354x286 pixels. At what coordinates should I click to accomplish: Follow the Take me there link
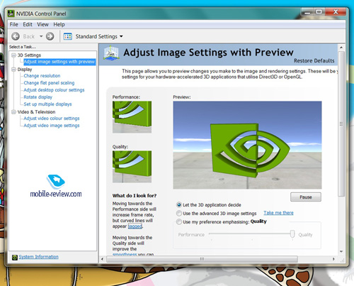(x=278, y=213)
